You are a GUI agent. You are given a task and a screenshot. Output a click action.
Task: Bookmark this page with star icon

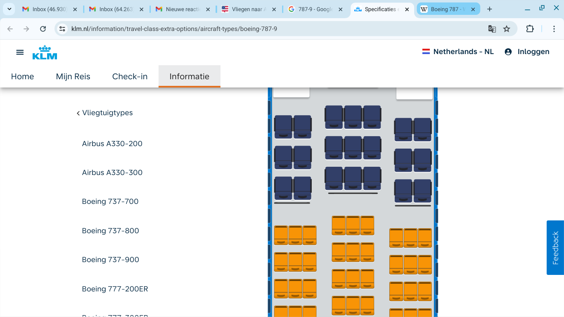click(507, 29)
